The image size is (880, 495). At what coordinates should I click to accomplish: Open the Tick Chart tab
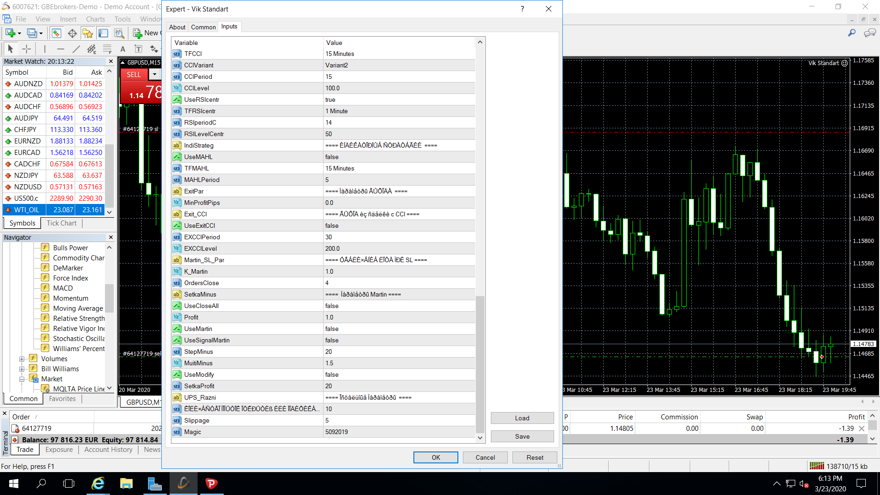click(61, 223)
